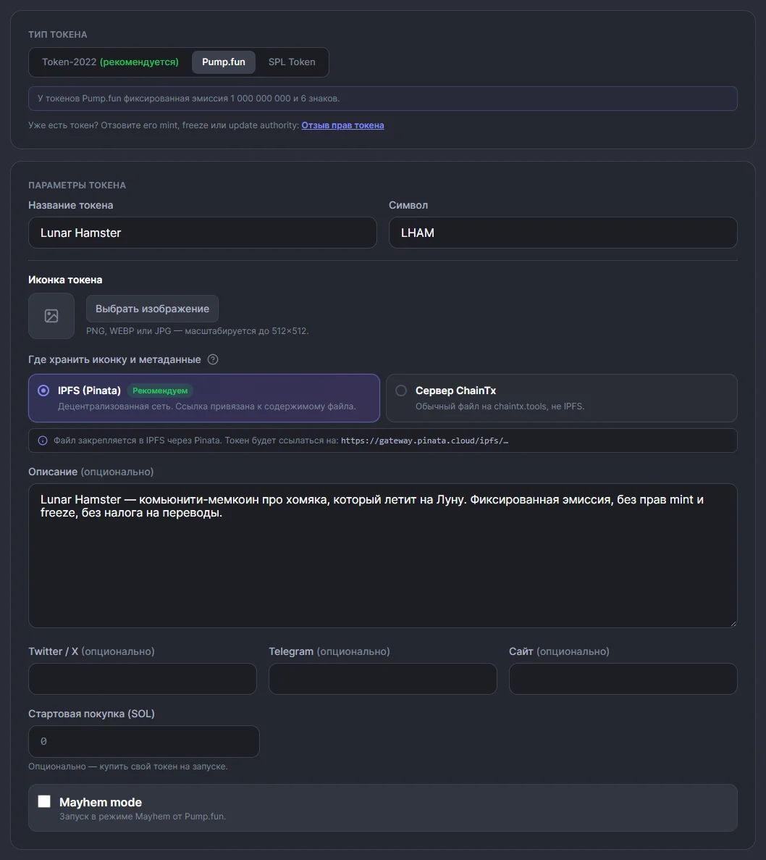Click the token icon image placeholder
Image resolution: width=766 pixels, height=860 pixels.
point(51,316)
